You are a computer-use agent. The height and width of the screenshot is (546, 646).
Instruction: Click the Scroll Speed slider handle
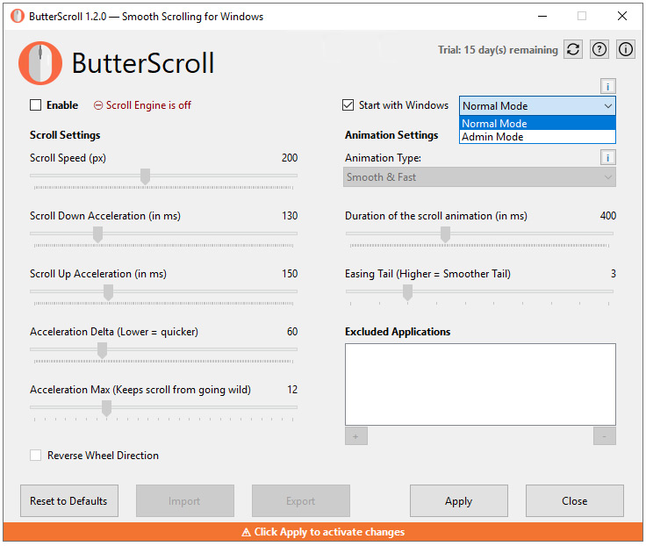145,176
